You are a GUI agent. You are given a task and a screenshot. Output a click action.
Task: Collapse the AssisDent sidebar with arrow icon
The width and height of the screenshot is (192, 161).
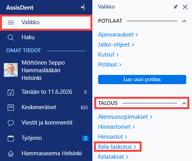[x=83, y=7]
